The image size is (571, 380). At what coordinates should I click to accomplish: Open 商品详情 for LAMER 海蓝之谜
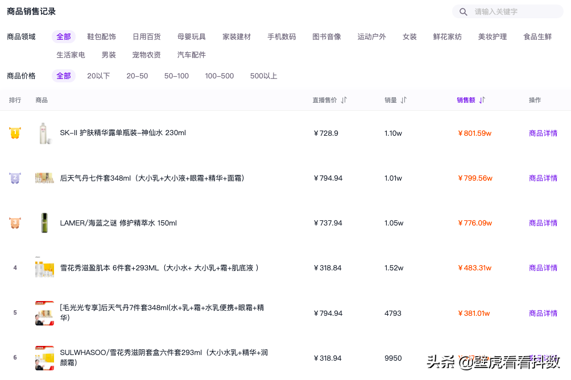pos(543,223)
